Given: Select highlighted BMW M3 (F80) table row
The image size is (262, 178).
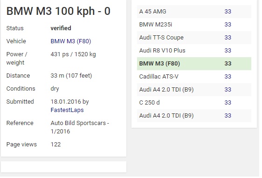Looking at the screenshot, I should coord(194,64).
